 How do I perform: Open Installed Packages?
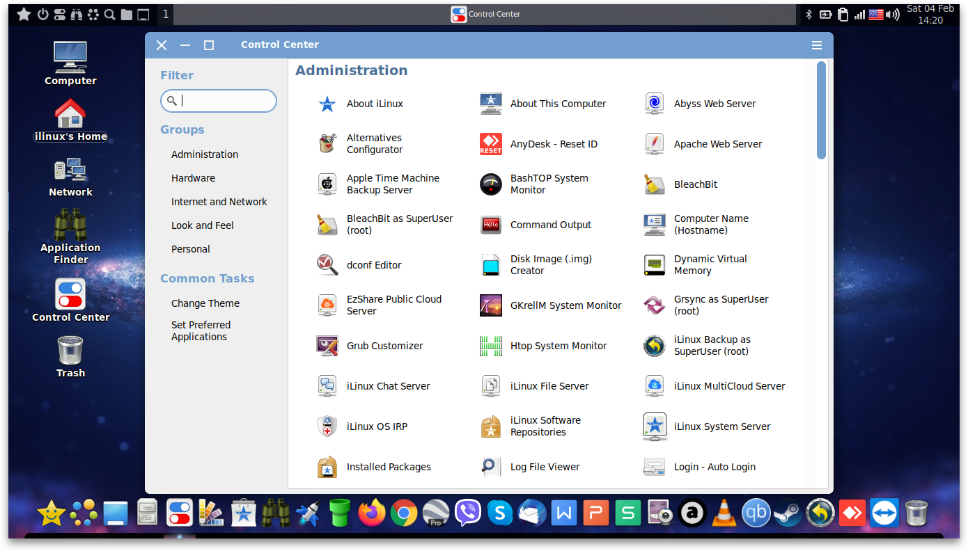pos(373,467)
